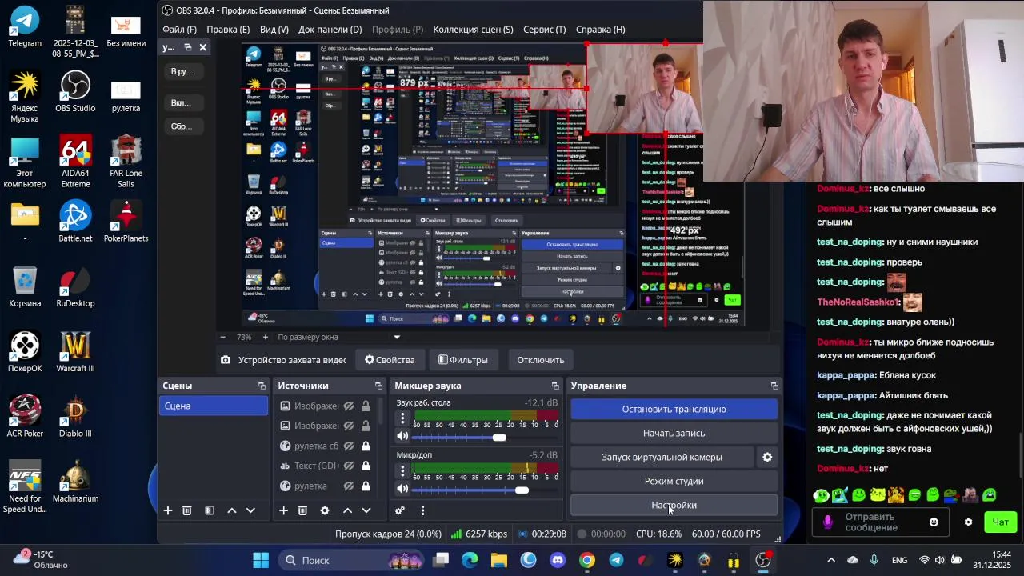Open AIDA64 Extreme desktop icon

click(x=75, y=162)
